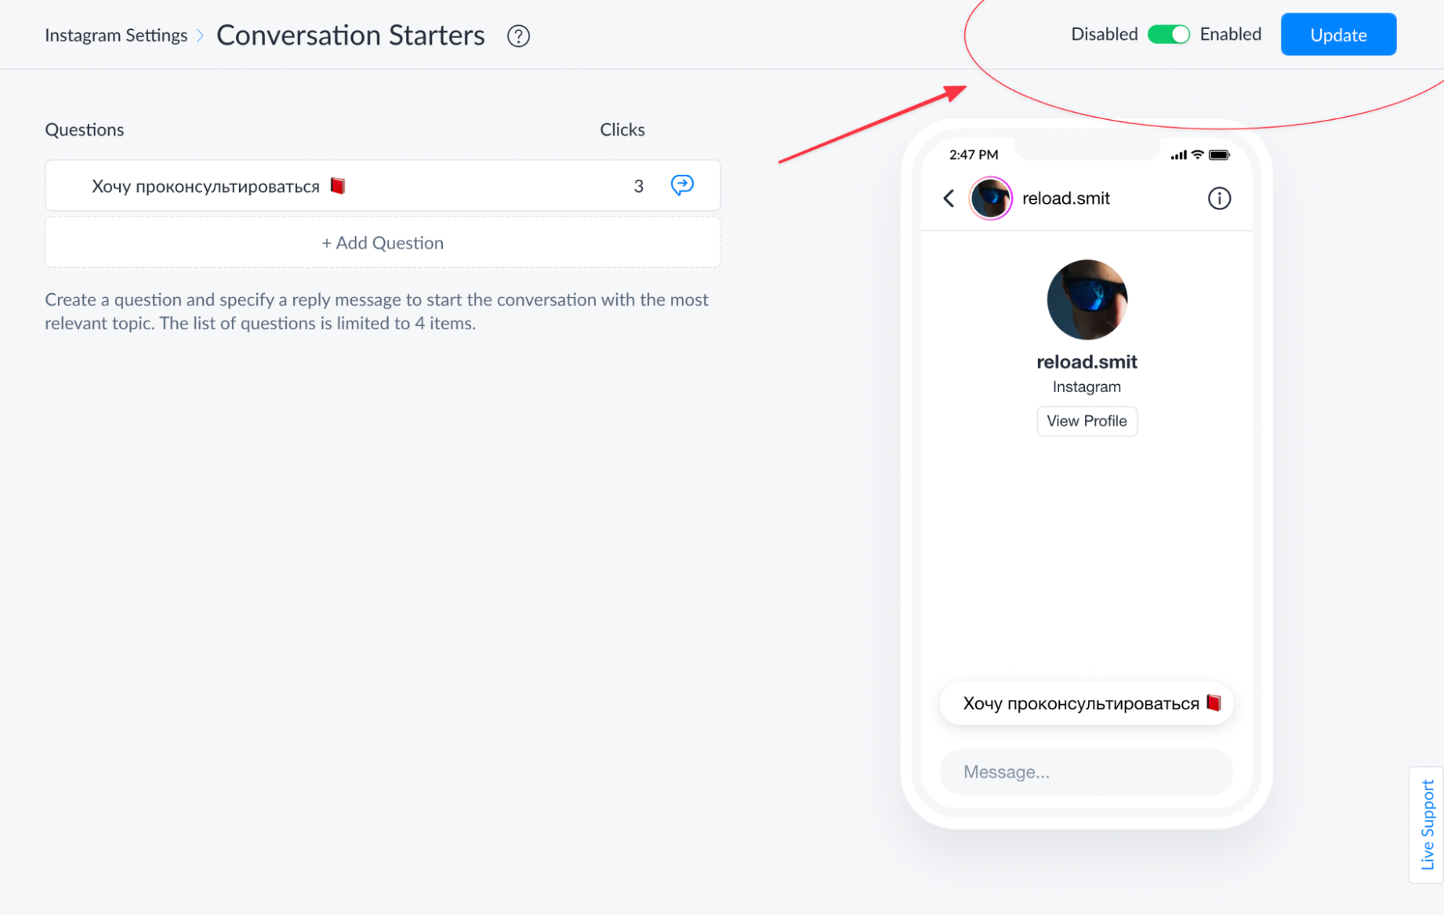
Task: Click the Live Support tab on the right edge
Action: point(1430,831)
